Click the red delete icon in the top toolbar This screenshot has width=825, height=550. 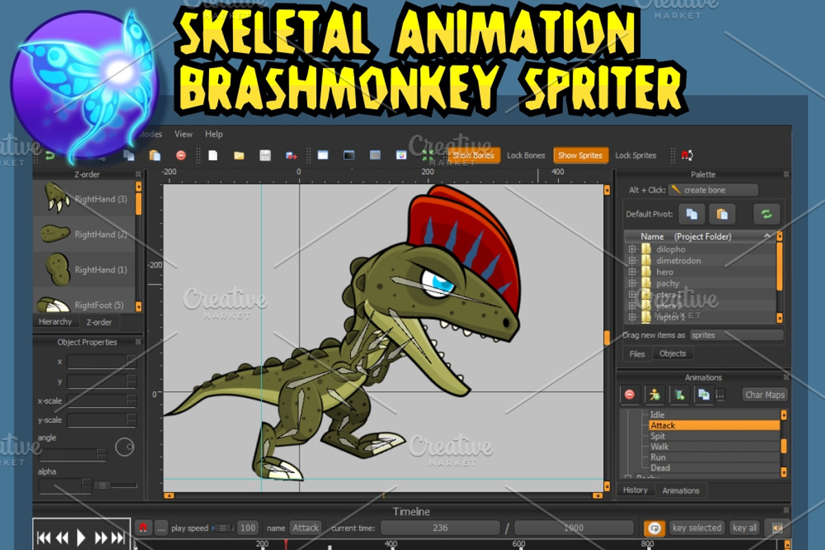click(181, 155)
